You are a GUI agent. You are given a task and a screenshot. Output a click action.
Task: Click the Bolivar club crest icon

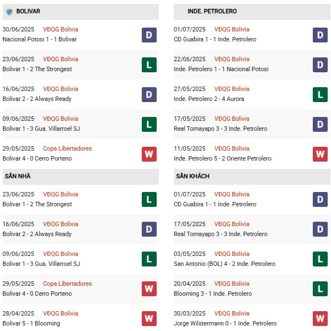click(9, 11)
